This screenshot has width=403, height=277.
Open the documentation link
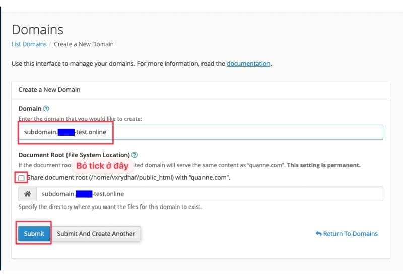(x=248, y=64)
